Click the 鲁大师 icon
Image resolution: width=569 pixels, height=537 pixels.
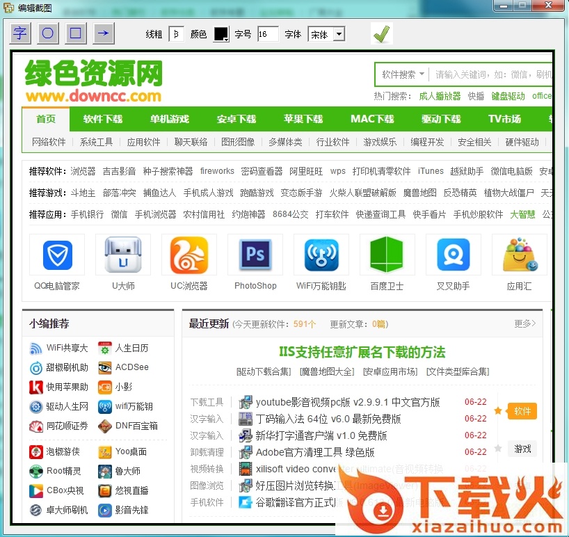coord(104,472)
